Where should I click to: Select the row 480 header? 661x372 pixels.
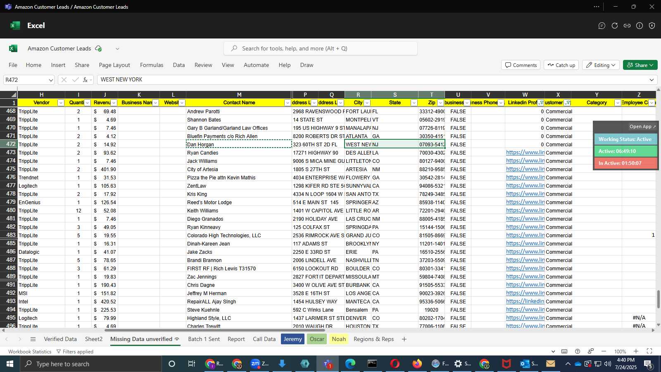[x=8, y=210]
